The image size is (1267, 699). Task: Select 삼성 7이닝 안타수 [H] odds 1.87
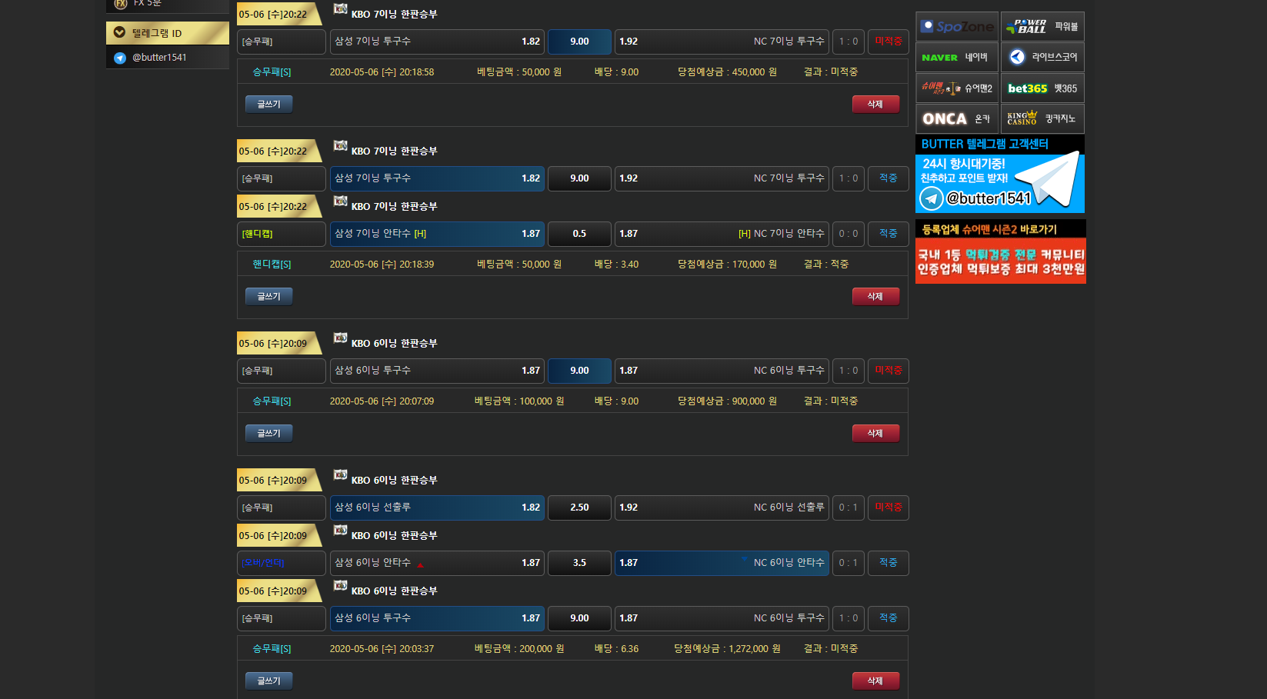[x=437, y=234]
